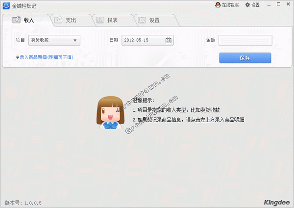Click the 报表 tab's bar chart icon
This screenshot has width=294, height=208.
(x=100, y=20)
